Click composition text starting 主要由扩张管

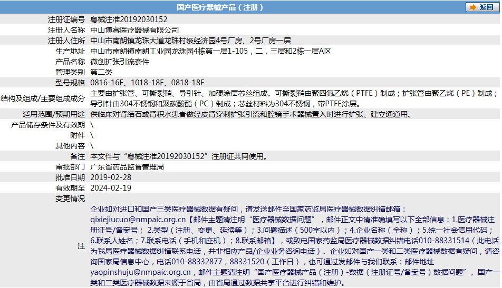[x=294, y=93]
